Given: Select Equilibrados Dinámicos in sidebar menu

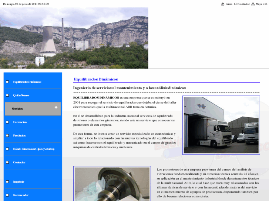Looking at the screenshot, I should (27, 82).
